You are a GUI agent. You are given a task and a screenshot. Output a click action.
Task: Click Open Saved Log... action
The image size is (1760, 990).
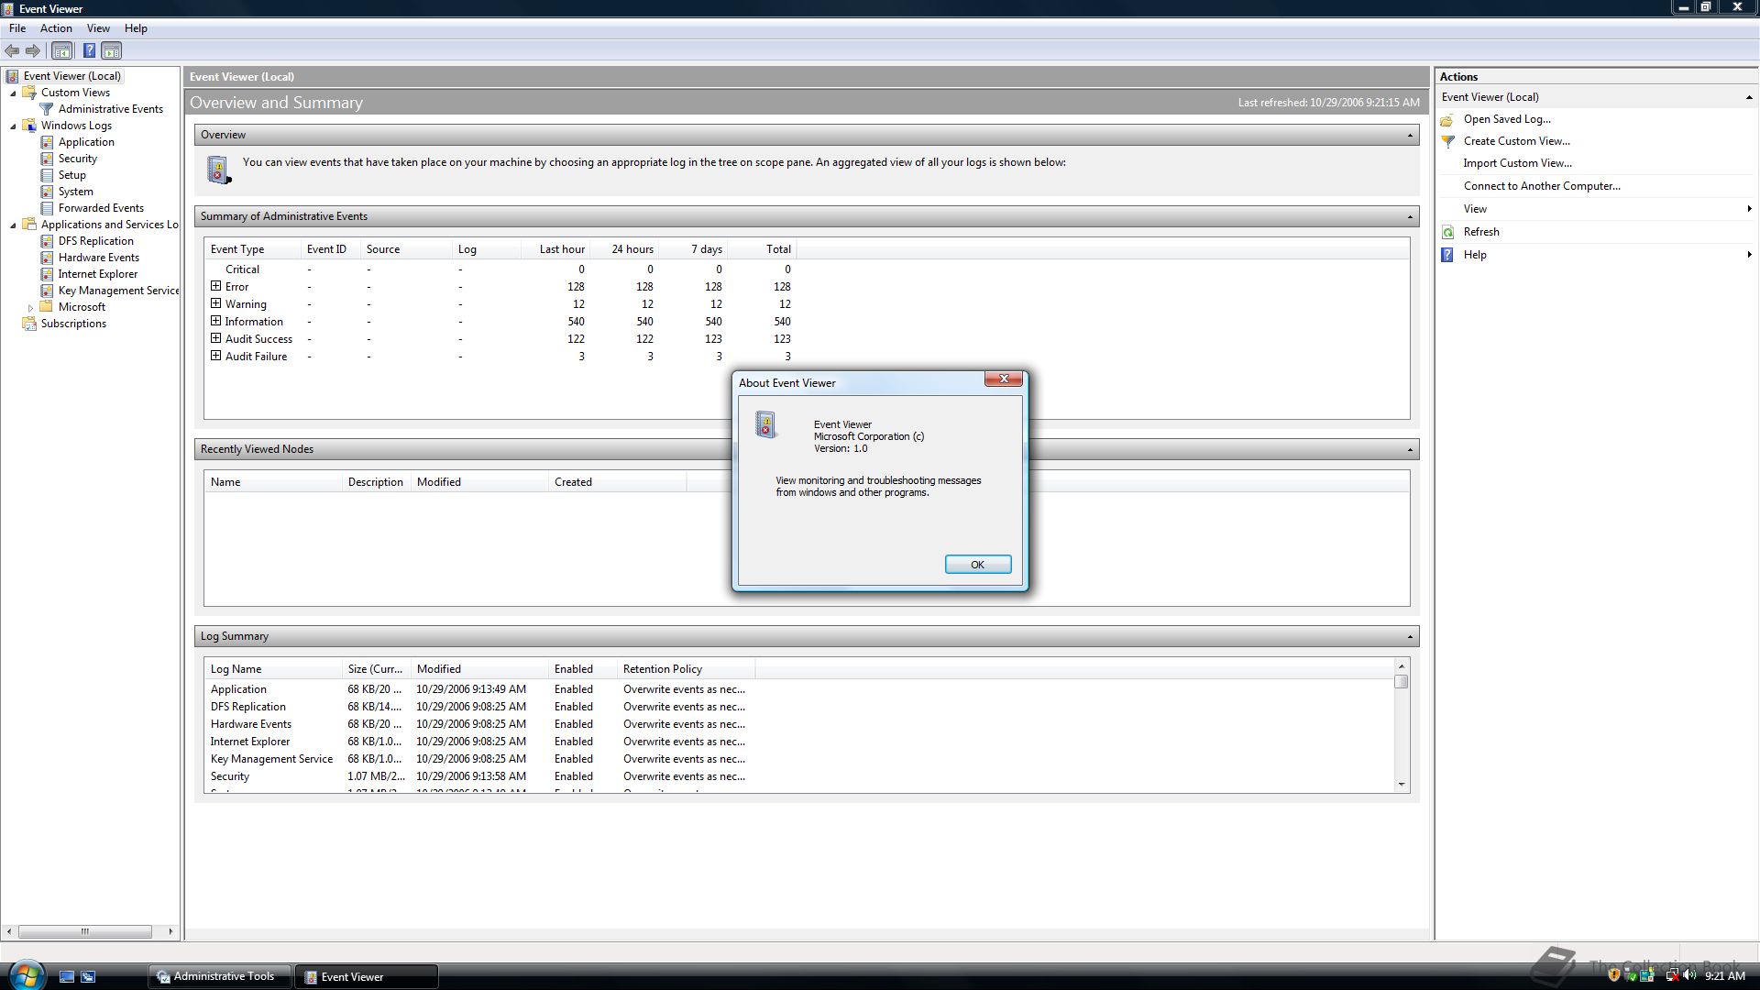click(x=1507, y=119)
